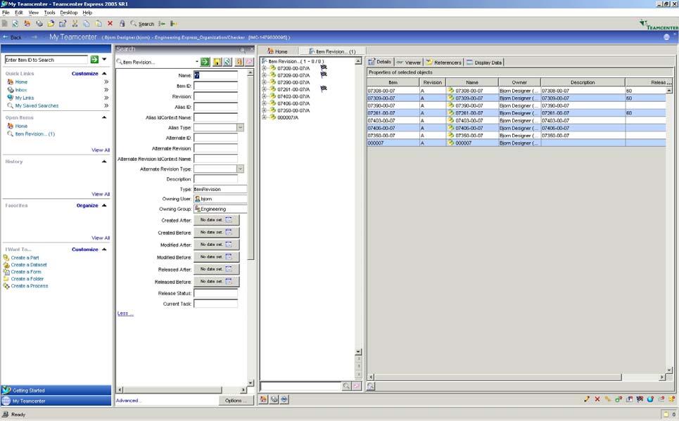Image resolution: width=679 pixels, height=421 pixels.
Task: Click the Cut scissors toolbar icon
Action: (75, 24)
